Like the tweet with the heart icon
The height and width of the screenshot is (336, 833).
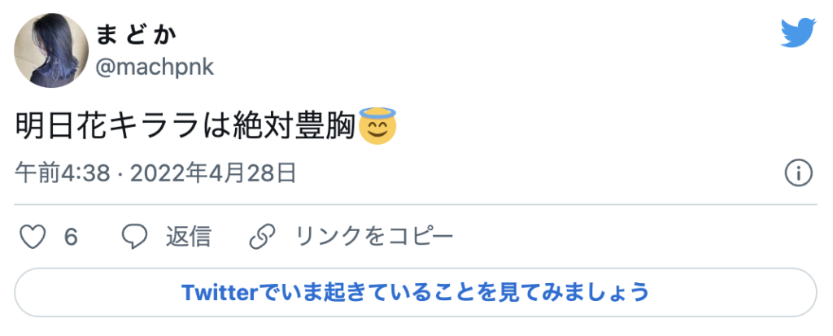[33, 237]
